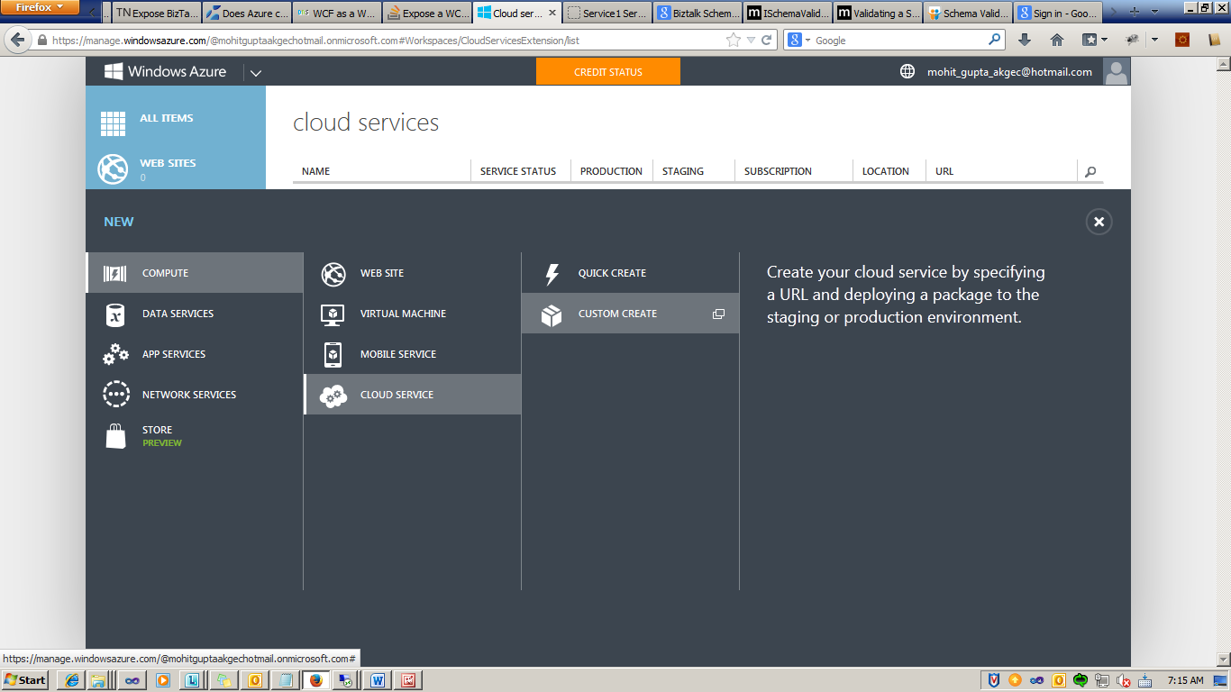1231x692 pixels.
Task: Select the Web Site globe icon
Action: pos(333,274)
